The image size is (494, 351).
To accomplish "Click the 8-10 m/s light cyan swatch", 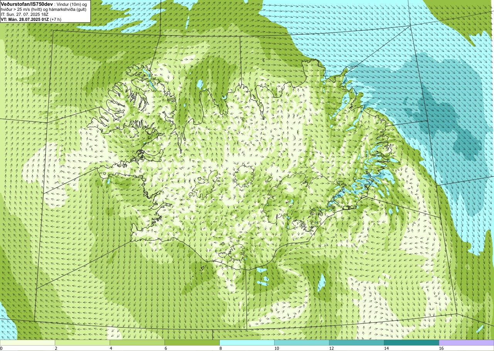I will coord(247,342).
